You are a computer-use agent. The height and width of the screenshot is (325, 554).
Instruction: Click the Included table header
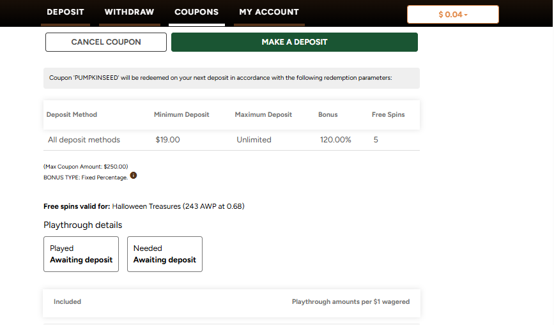[x=67, y=302]
